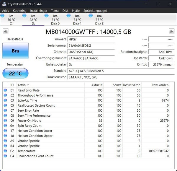Click the Hälsostatus label
This screenshot has width=177, height=171.
15,39
